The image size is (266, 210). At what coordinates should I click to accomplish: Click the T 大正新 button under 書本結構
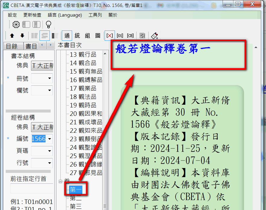coord(42,66)
